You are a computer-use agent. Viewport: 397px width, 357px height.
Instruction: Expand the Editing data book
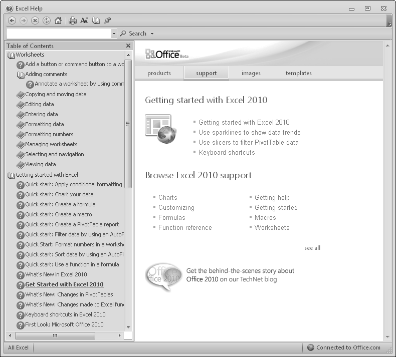pyautogui.click(x=21, y=105)
